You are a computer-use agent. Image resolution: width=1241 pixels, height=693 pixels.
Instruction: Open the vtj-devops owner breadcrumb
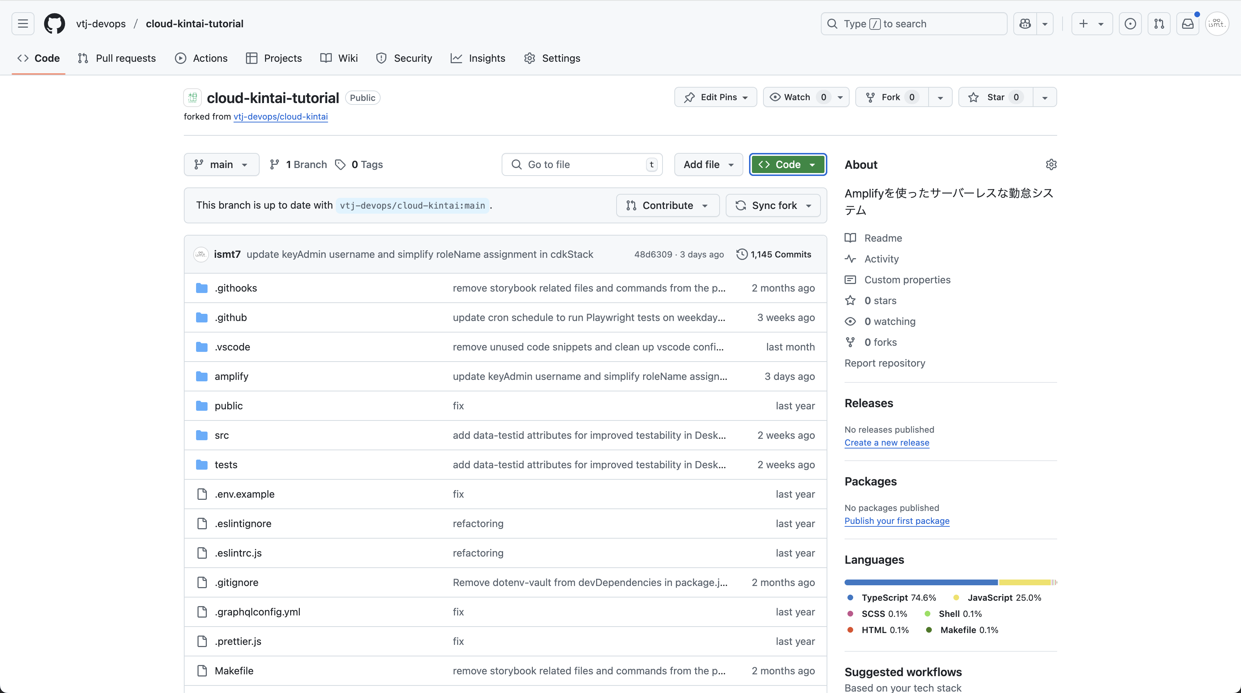click(x=101, y=24)
